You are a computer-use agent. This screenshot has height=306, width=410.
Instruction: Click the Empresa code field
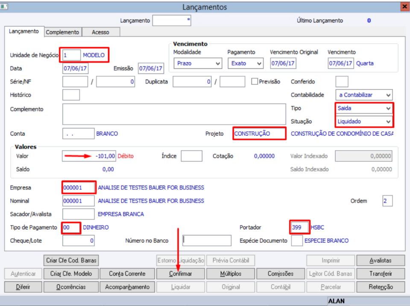79,188
